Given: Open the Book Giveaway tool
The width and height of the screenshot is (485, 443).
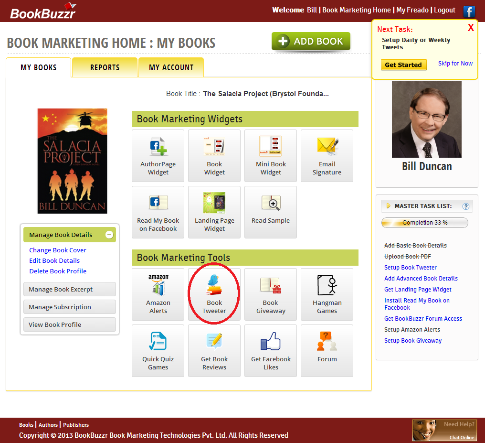Looking at the screenshot, I should point(271,294).
